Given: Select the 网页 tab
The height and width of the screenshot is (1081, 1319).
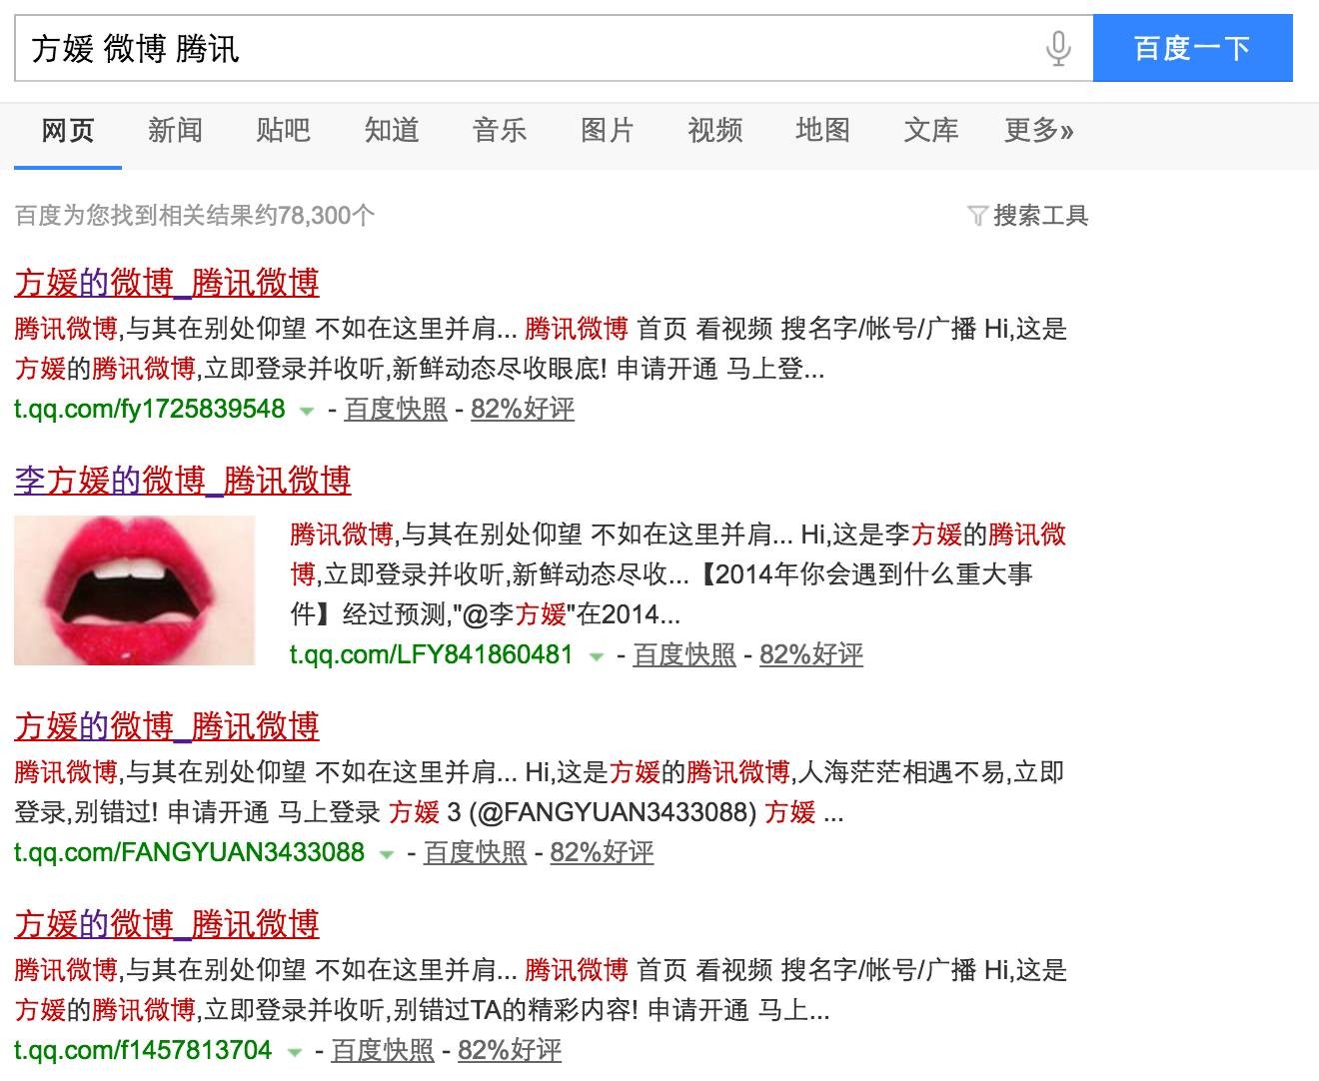Looking at the screenshot, I should pos(68,130).
